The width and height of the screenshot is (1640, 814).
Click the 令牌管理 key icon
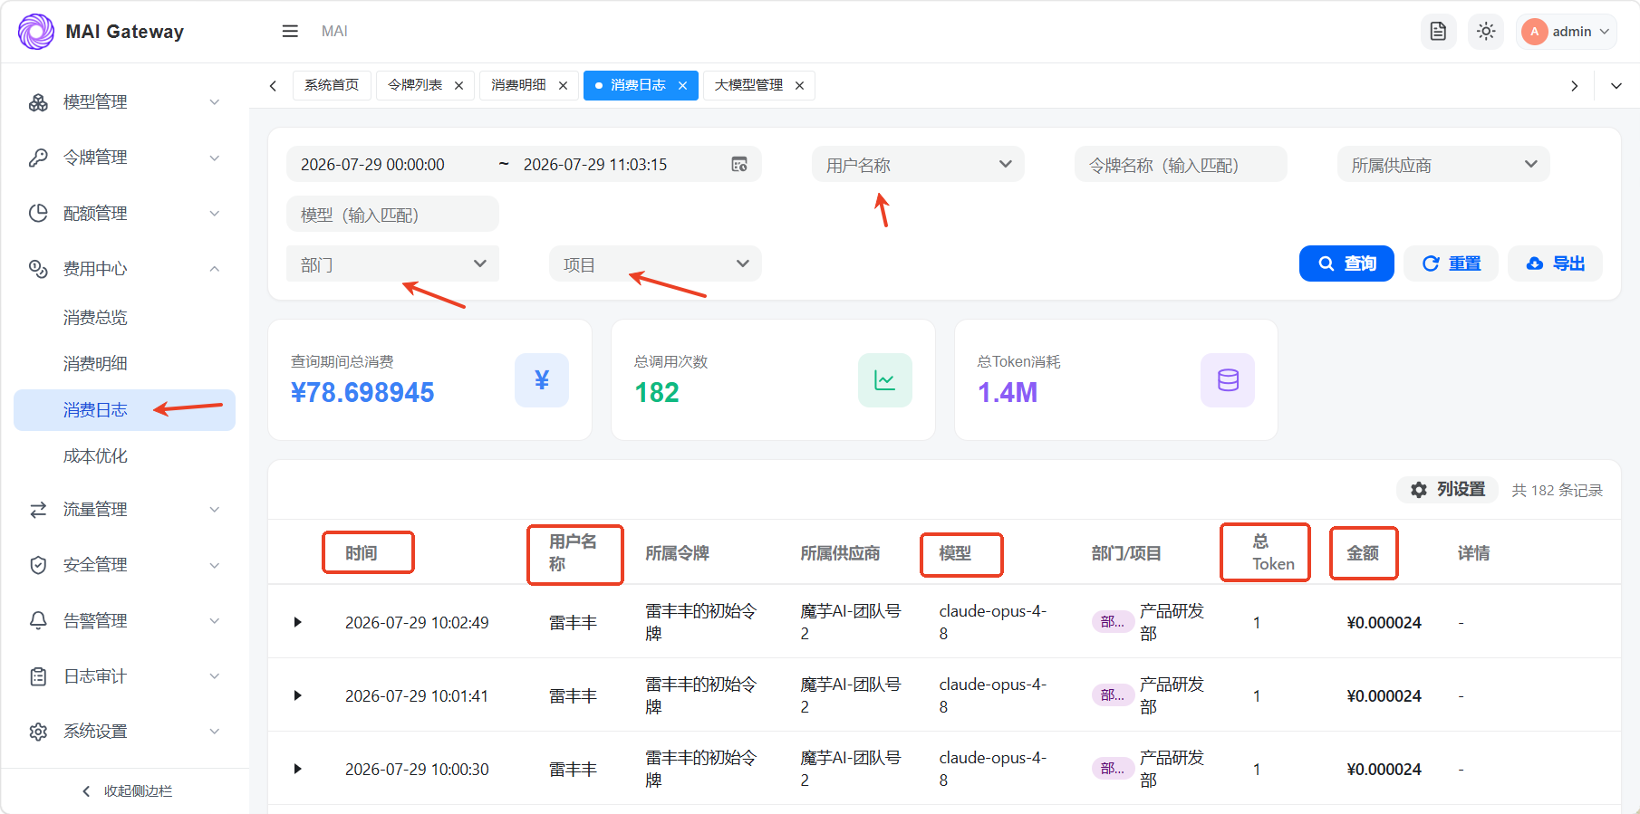coord(38,158)
